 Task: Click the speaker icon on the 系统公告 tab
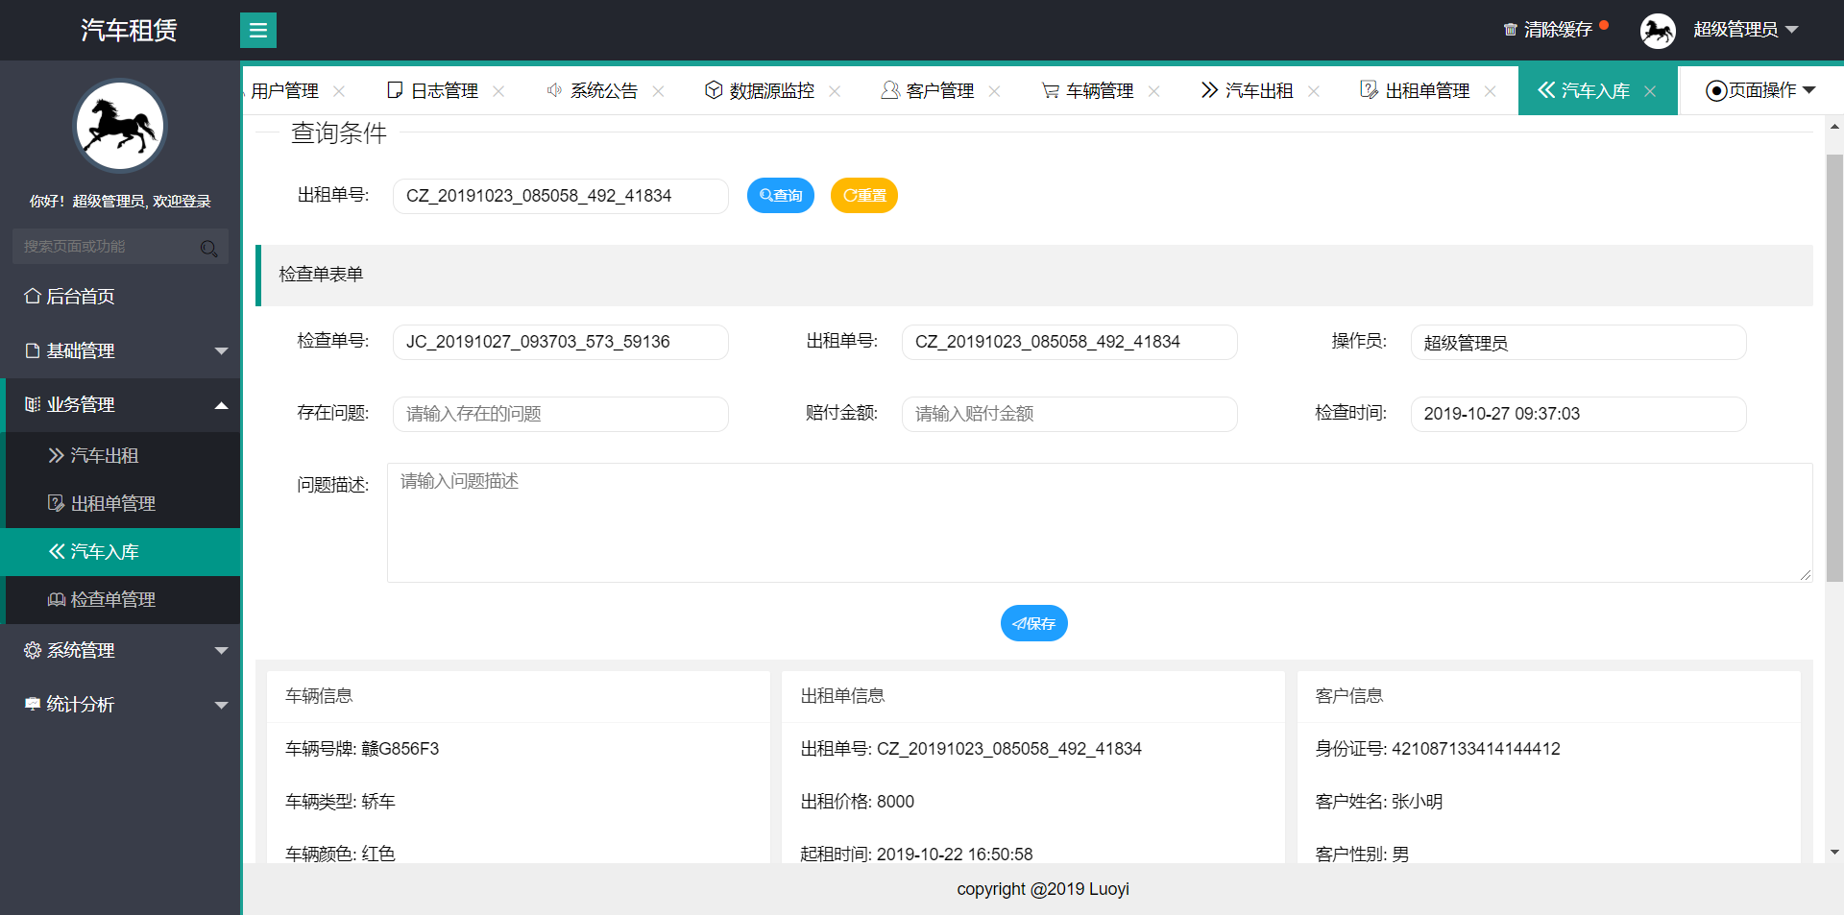554,90
